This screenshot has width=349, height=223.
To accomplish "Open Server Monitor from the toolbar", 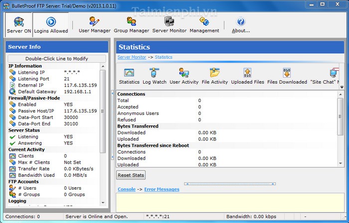I will tap(169, 25).
